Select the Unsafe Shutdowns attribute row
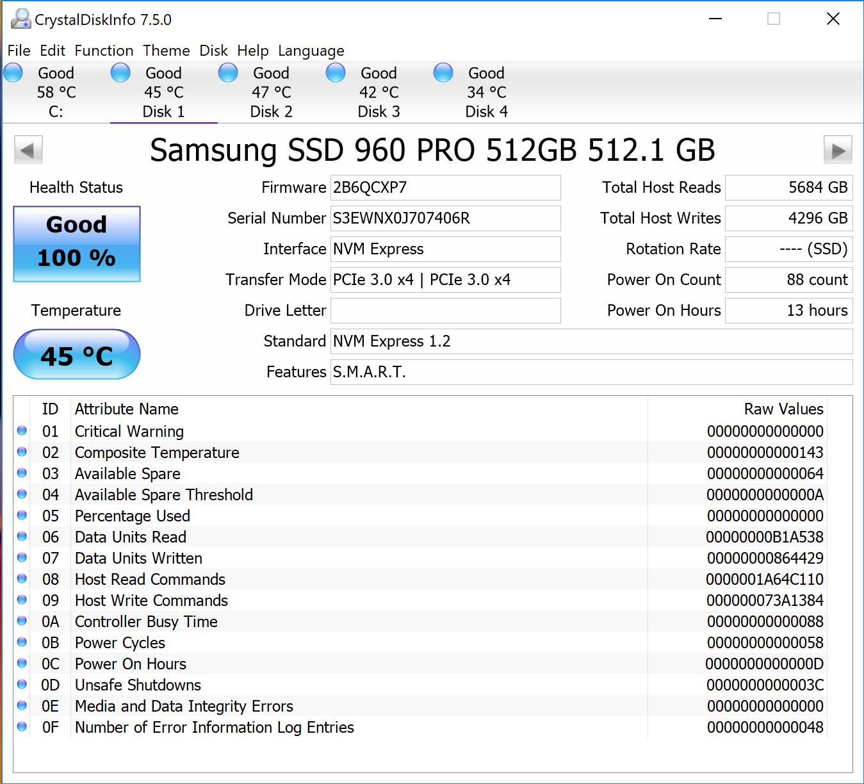 (x=138, y=685)
